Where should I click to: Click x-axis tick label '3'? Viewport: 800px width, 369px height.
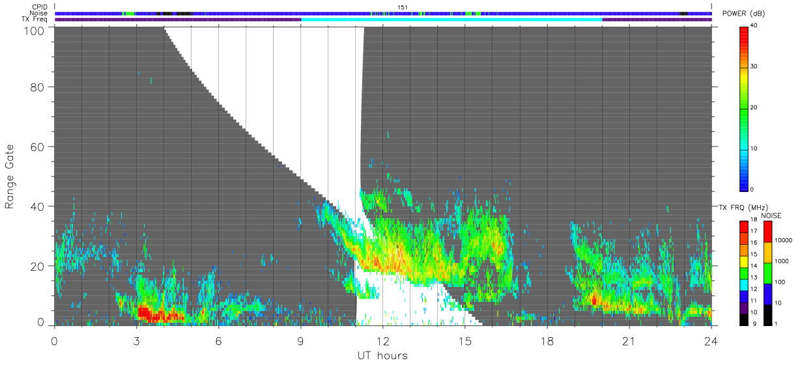click(x=136, y=341)
